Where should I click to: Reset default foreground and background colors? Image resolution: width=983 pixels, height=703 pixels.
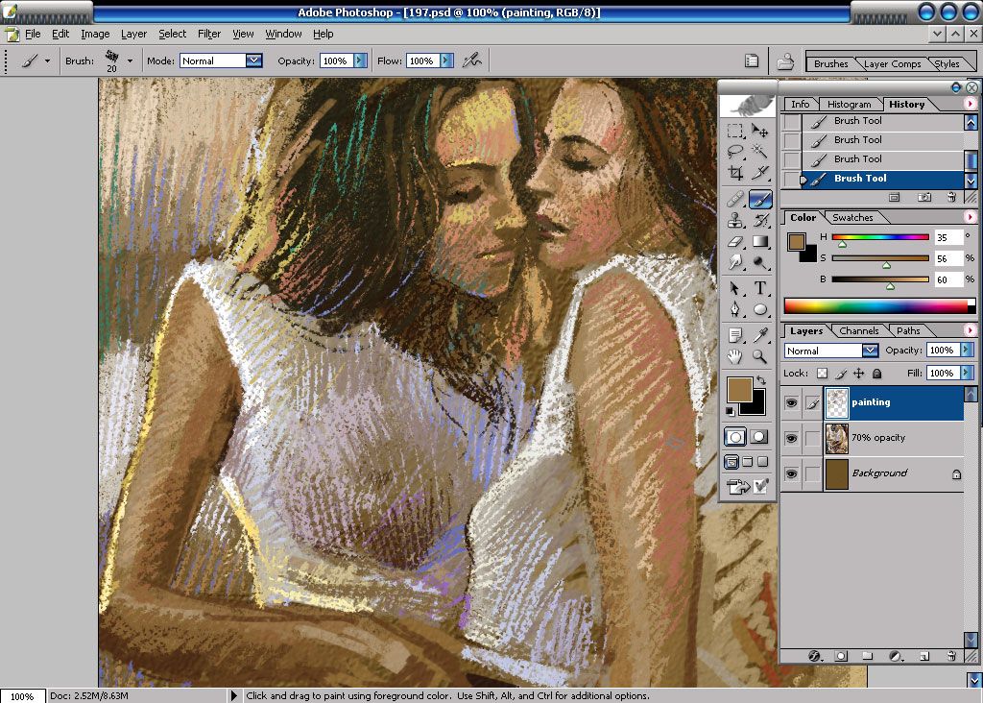point(731,411)
